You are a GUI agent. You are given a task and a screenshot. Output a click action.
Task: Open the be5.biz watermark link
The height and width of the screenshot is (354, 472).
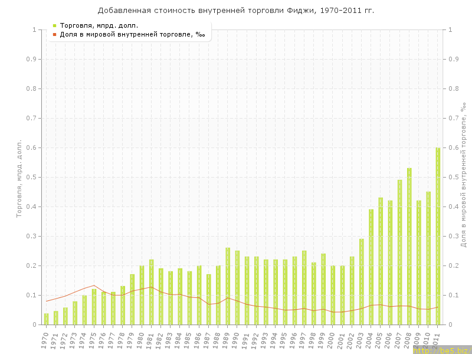[x=442, y=350]
